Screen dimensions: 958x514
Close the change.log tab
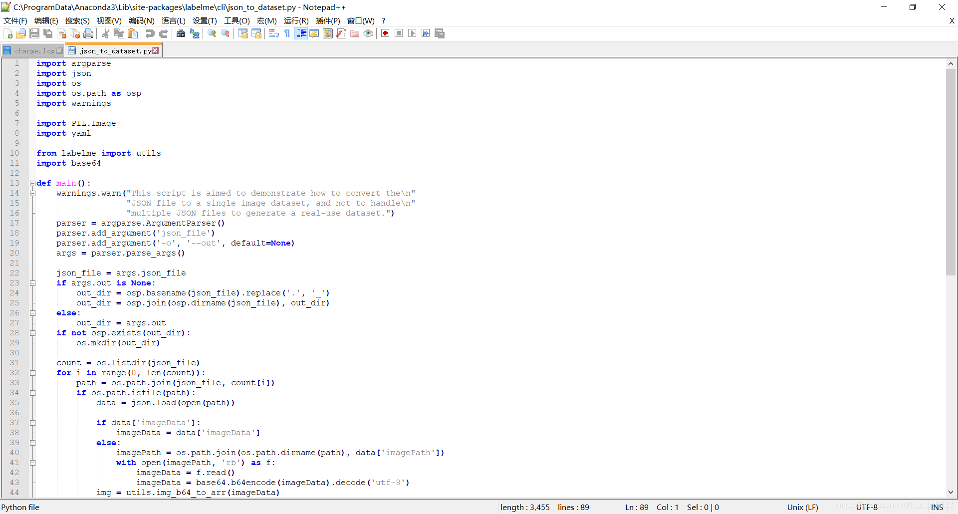tap(59, 50)
